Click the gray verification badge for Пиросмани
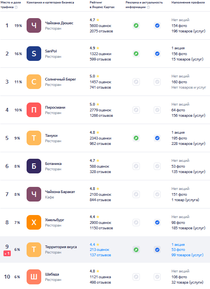The width and height of the screenshot is (210, 289). coord(157,110)
